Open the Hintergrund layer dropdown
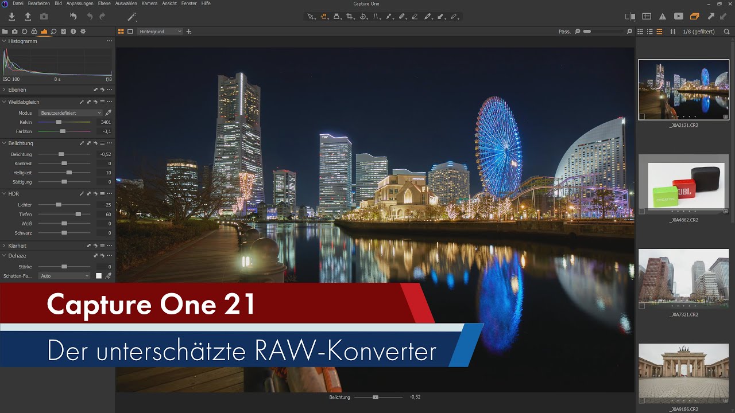Image resolution: width=735 pixels, height=413 pixels. pyautogui.click(x=160, y=32)
